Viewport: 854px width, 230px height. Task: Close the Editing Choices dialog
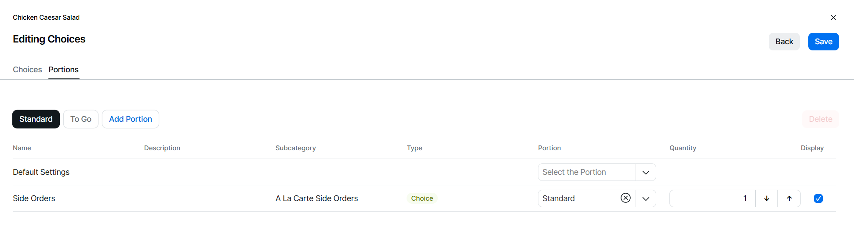coord(833,18)
